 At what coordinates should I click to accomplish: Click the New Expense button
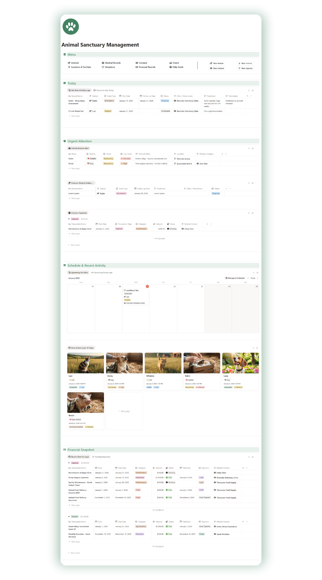click(x=245, y=68)
